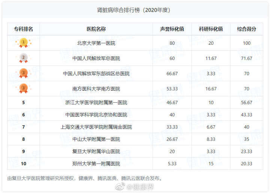
Task: Click reputation value 60 for 解放军总医院
Action: click(x=172, y=58)
